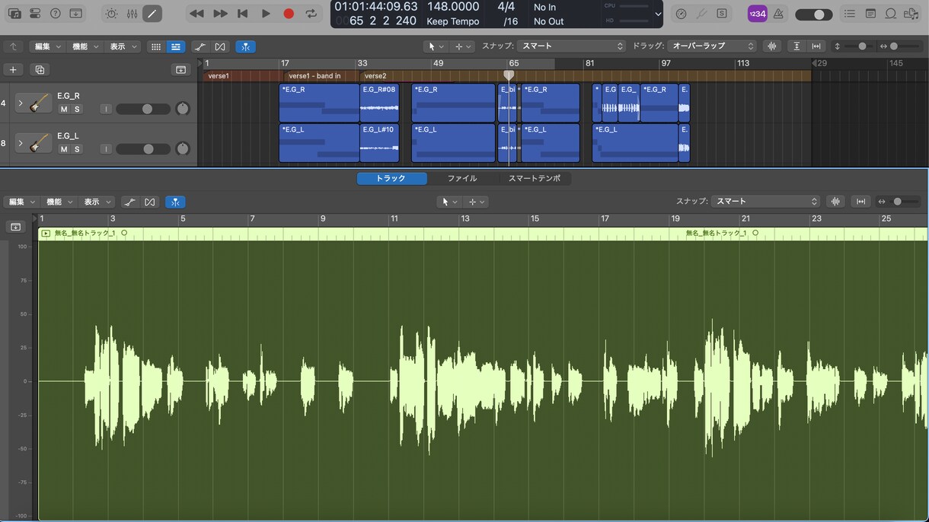This screenshot has height=522, width=929.
Task: Mute the E.G_R track
Action: point(64,110)
